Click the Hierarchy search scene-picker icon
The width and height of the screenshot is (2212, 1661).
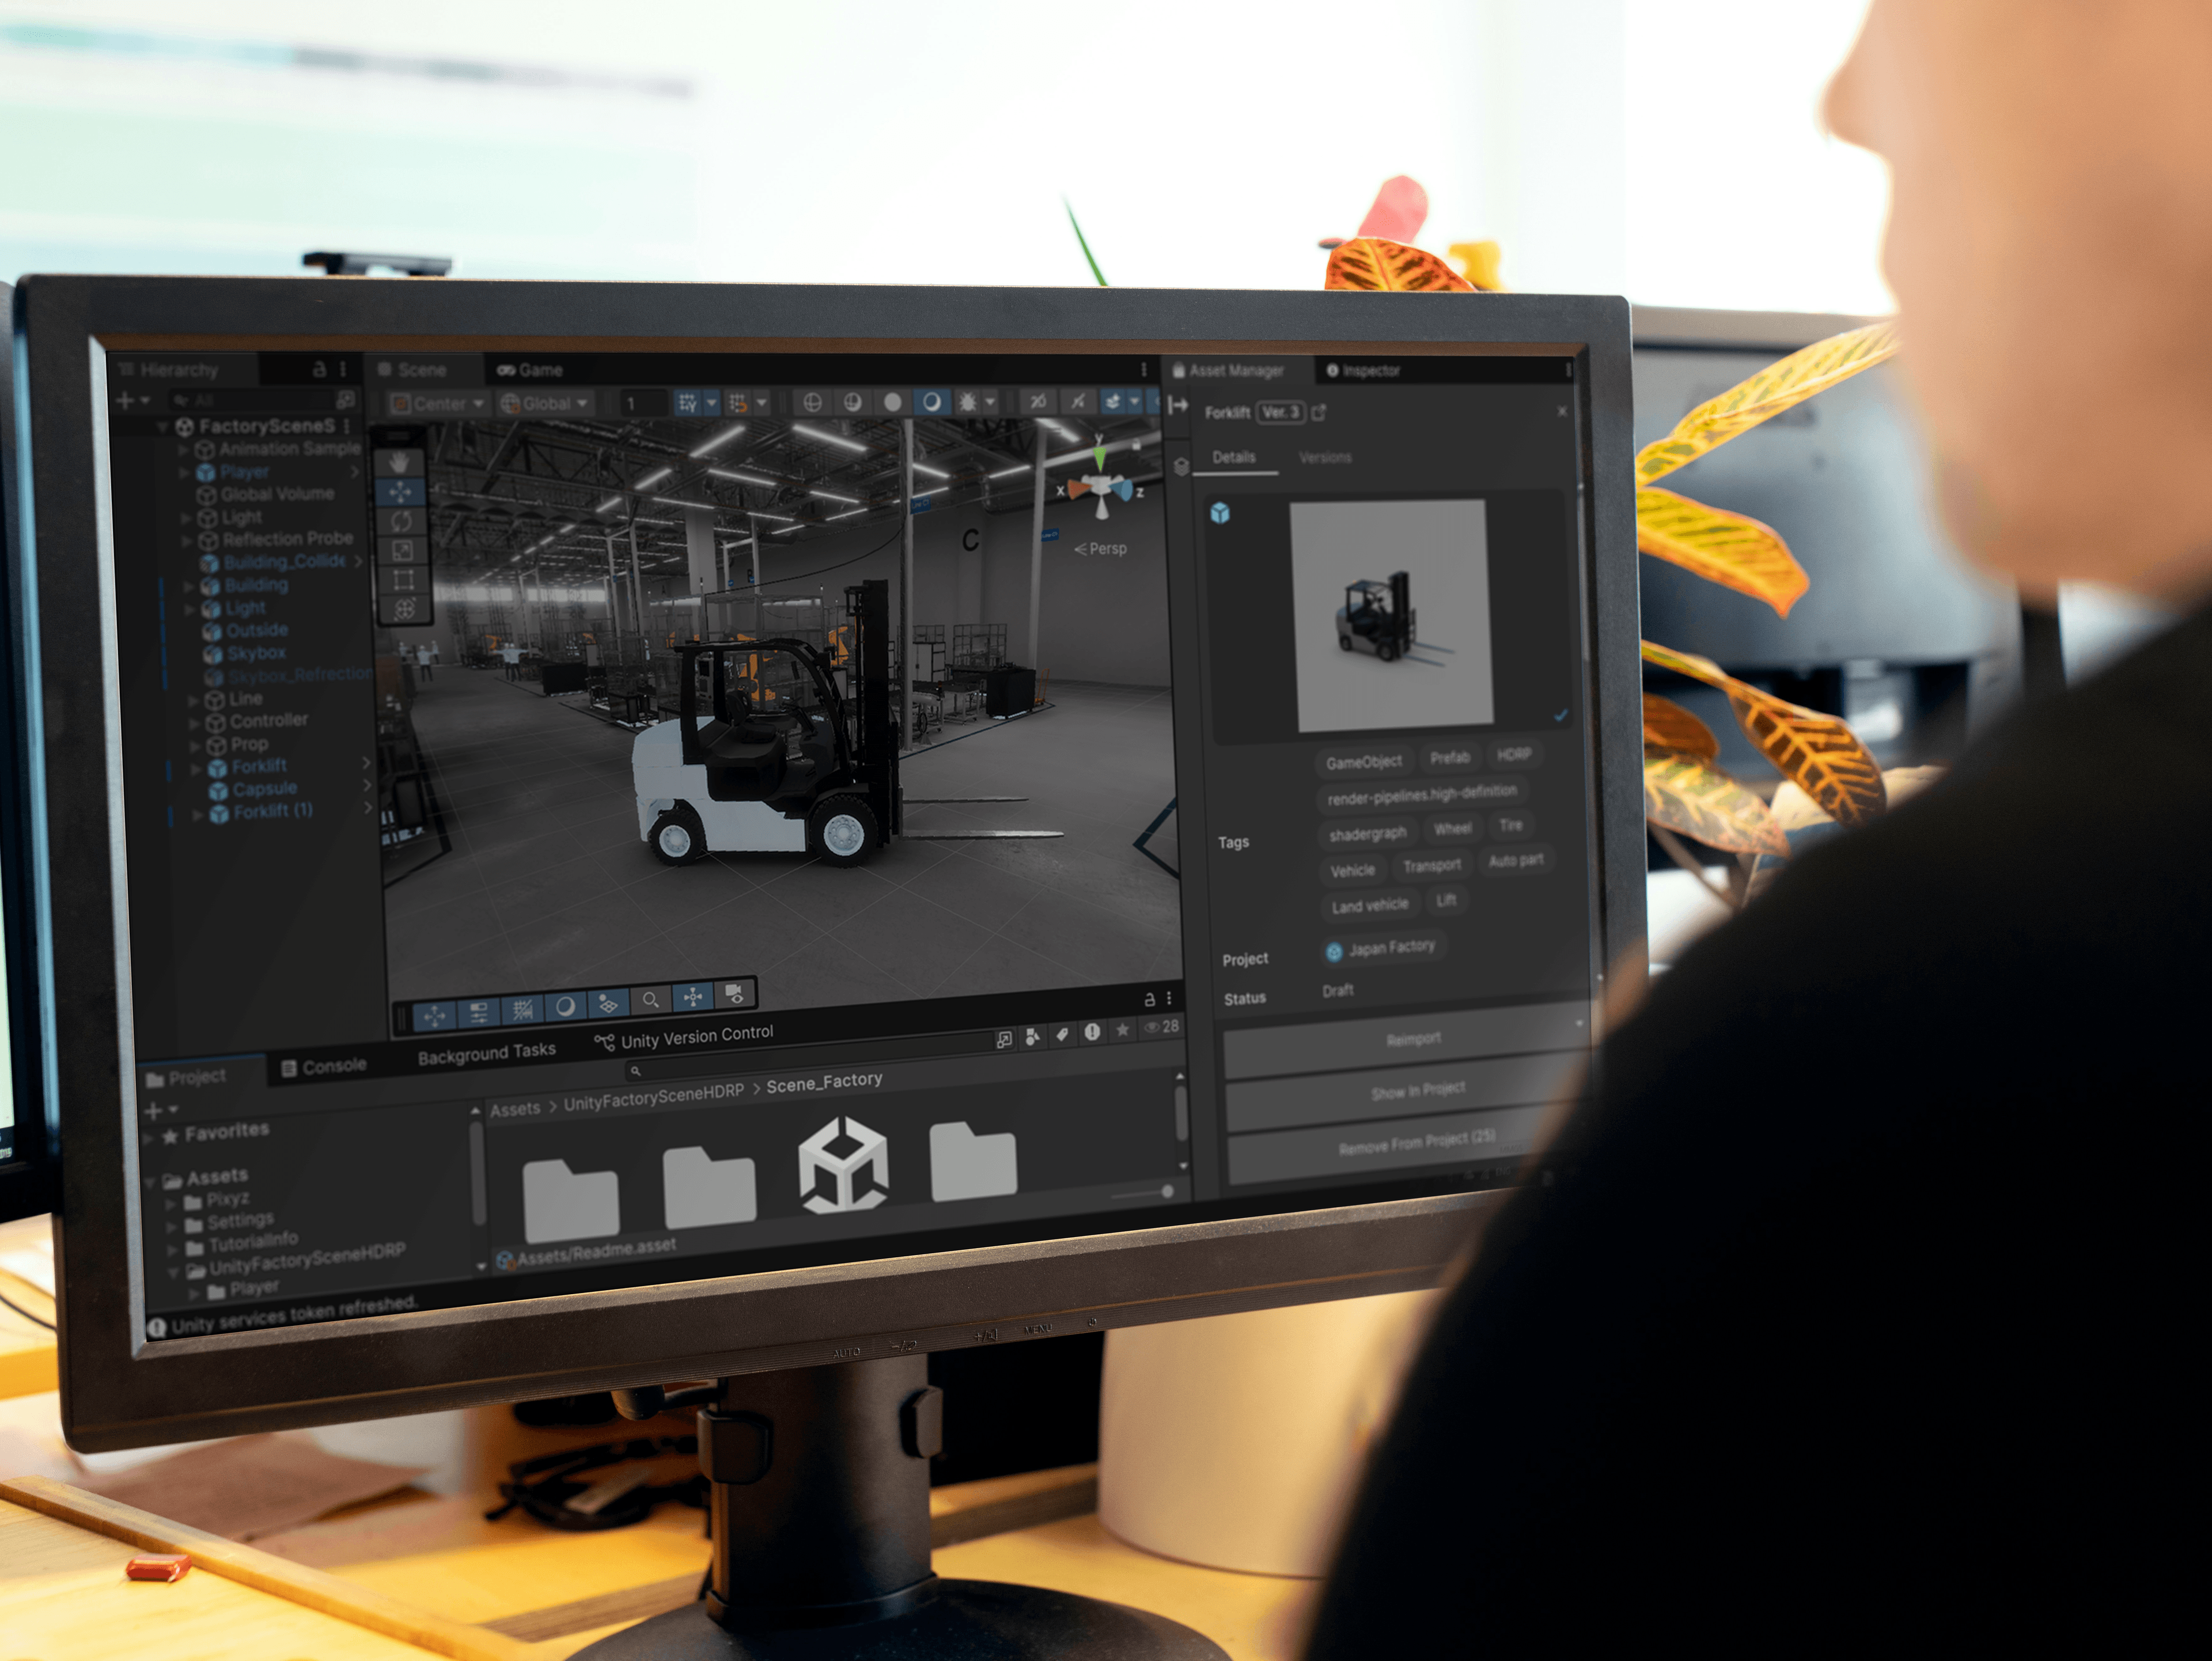(346, 400)
